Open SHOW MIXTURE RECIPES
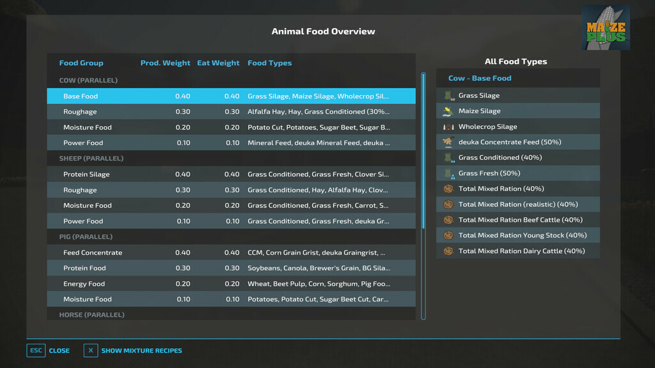Viewport: 655px width, 368px height. (x=141, y=350)
